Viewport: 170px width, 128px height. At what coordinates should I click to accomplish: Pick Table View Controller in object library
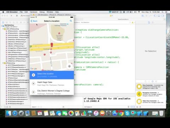[x=151, y=101]
